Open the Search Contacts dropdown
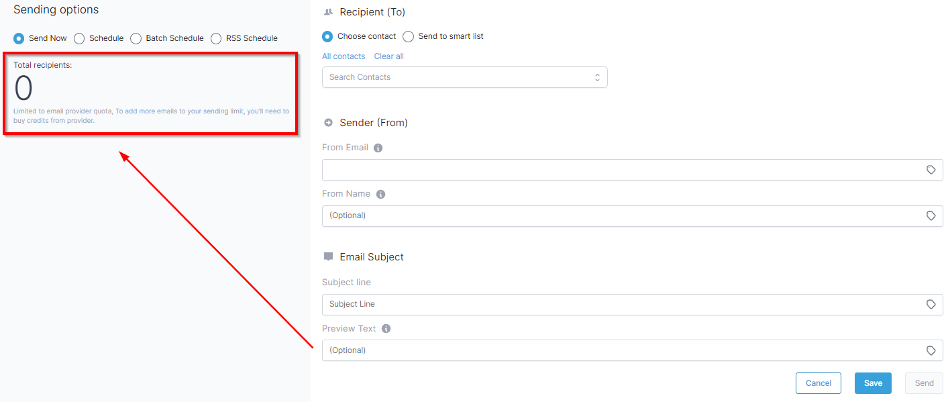The width and height of the screenshot is (948, 402). pos(464,77)
